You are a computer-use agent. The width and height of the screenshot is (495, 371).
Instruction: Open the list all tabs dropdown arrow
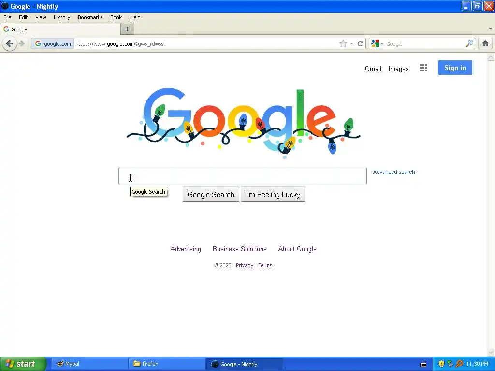coord(490,29)
